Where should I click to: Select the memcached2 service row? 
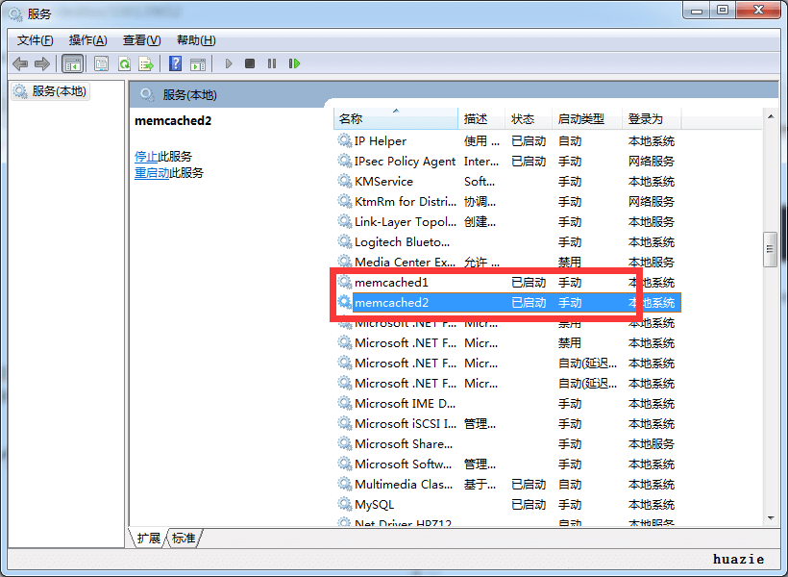click(x=507, y=302)
